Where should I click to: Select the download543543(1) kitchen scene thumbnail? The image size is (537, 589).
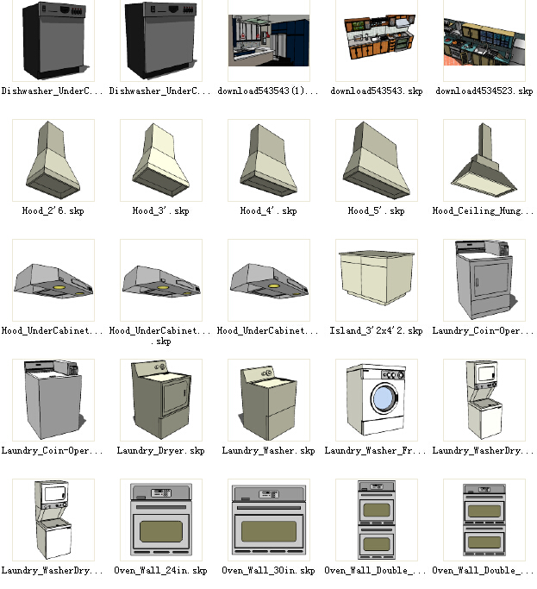(269, 41)
